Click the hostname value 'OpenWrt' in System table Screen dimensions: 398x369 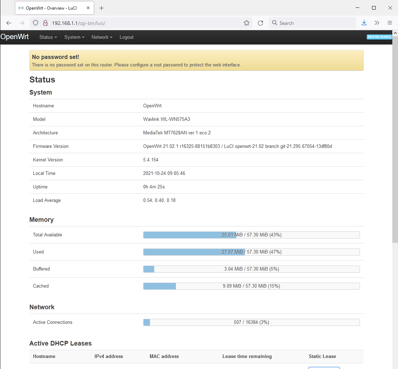tap(152, 106)
